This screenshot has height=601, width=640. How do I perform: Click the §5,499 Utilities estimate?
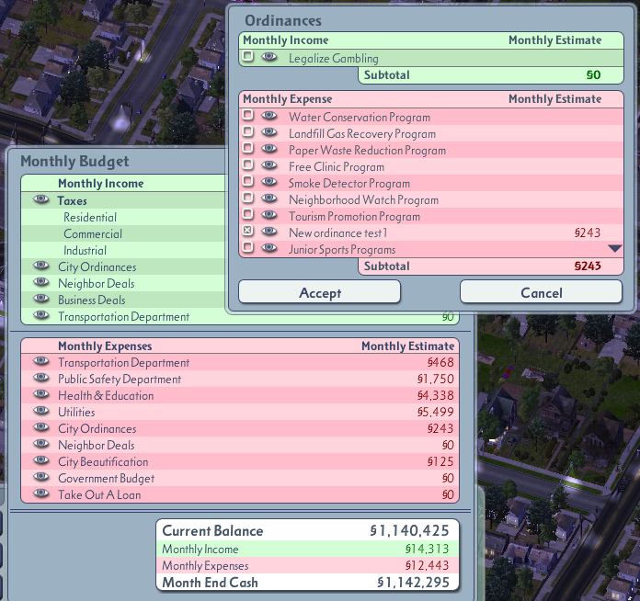coord(435,412)
